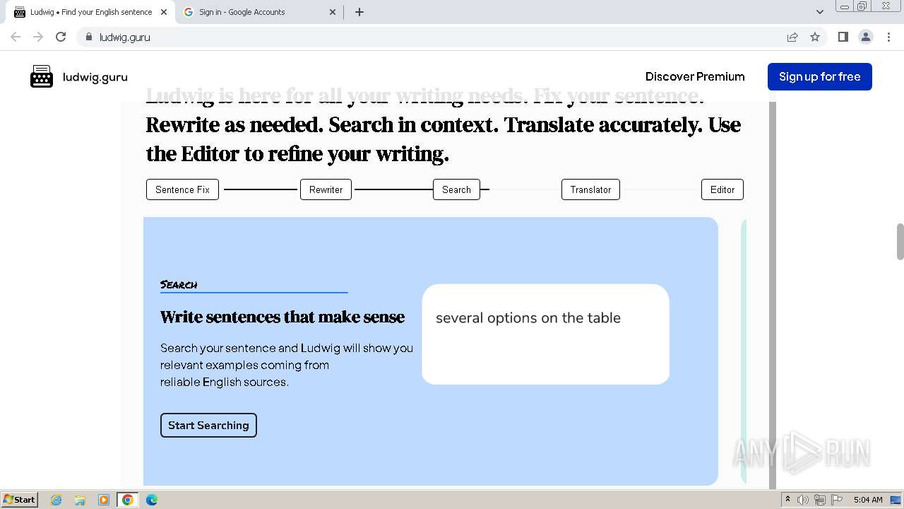Screen dimensions: 904x509
Task: Click the Search section label
Action: coord(179,284)
